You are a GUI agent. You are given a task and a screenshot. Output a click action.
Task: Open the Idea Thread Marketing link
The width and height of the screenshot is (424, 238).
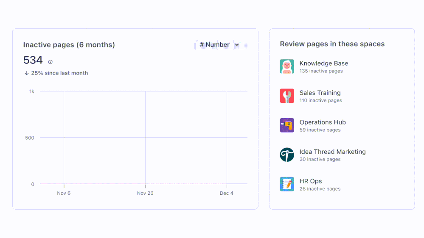333,152
